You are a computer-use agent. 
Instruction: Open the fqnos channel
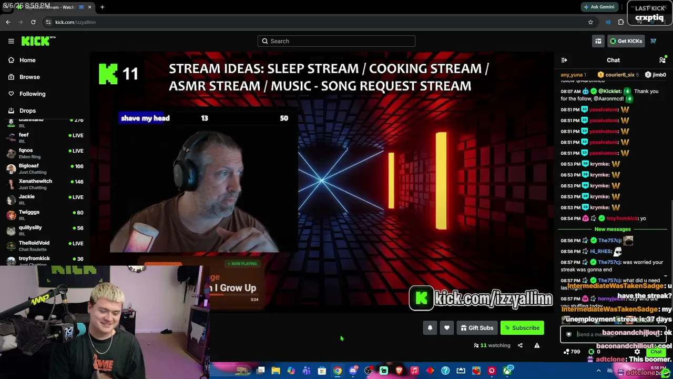[45, 153]
